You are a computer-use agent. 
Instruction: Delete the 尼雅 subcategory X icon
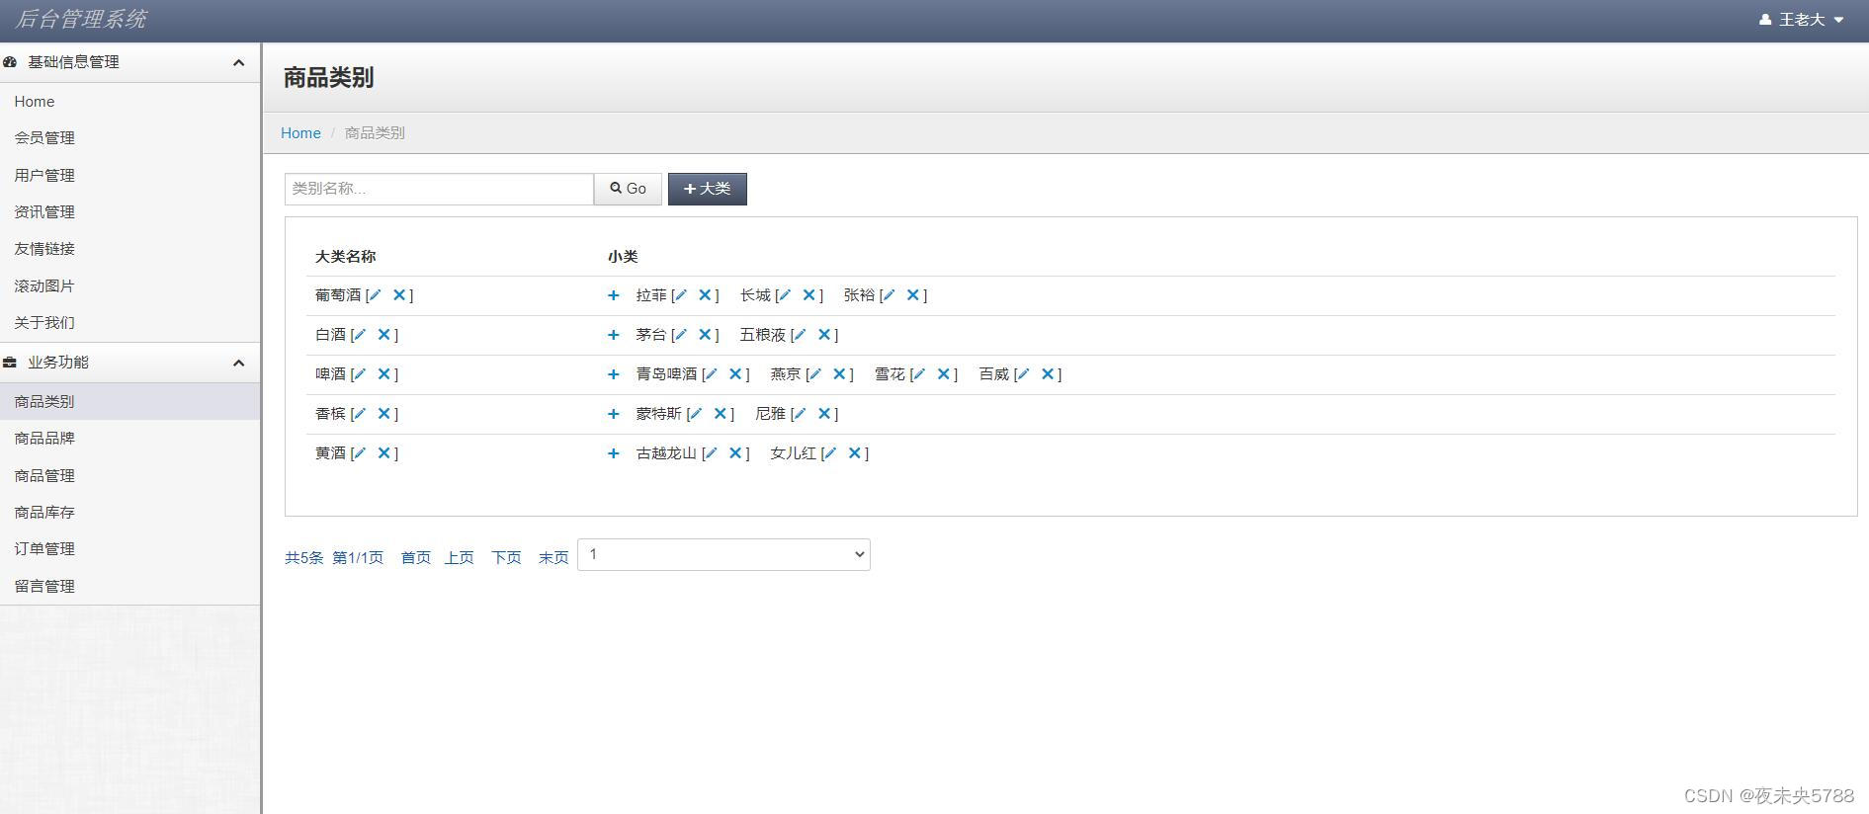click(x=824, y=414)
